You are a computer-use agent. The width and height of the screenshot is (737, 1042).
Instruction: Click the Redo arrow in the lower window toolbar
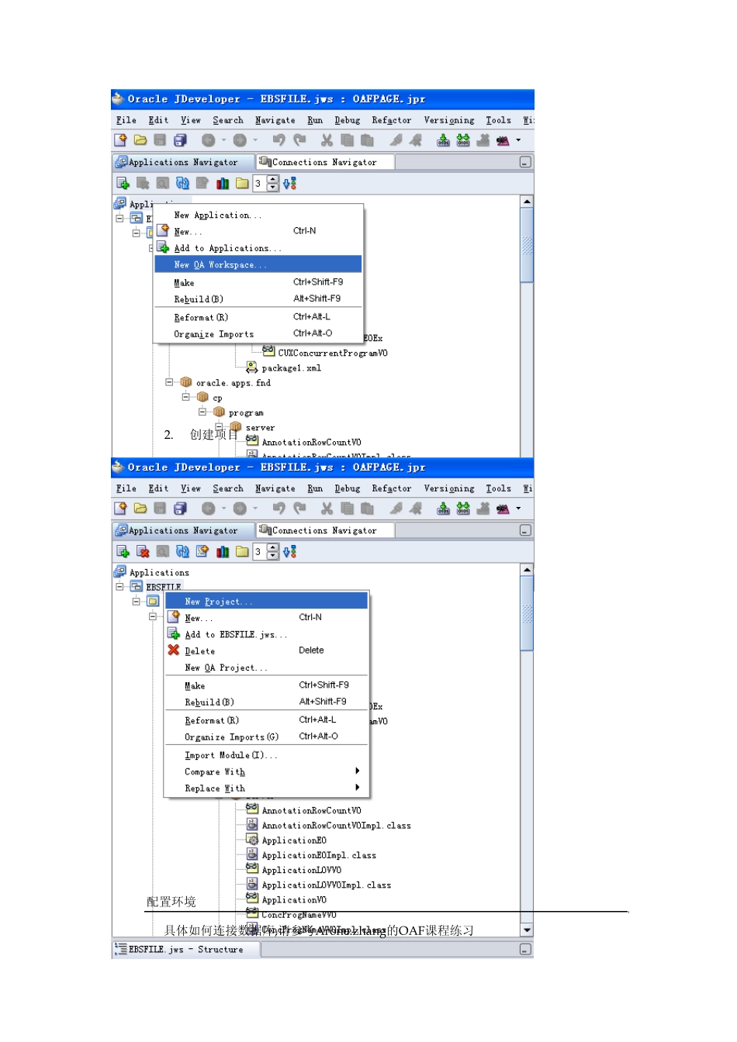pos(299,509)
